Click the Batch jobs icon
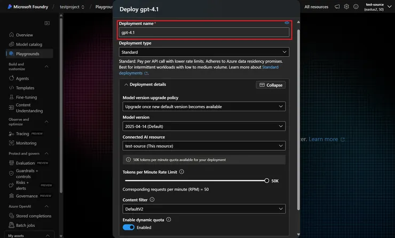The image size is (395, 238). tap(11, 225)
